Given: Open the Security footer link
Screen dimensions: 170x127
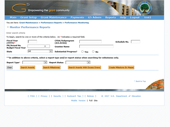Looking at the screenshot, I should pyautogui.click(x=57, y=96).
